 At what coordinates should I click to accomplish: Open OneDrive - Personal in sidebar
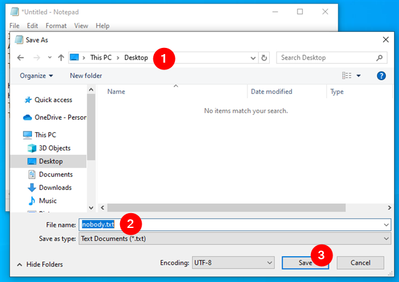pos(60,117)
